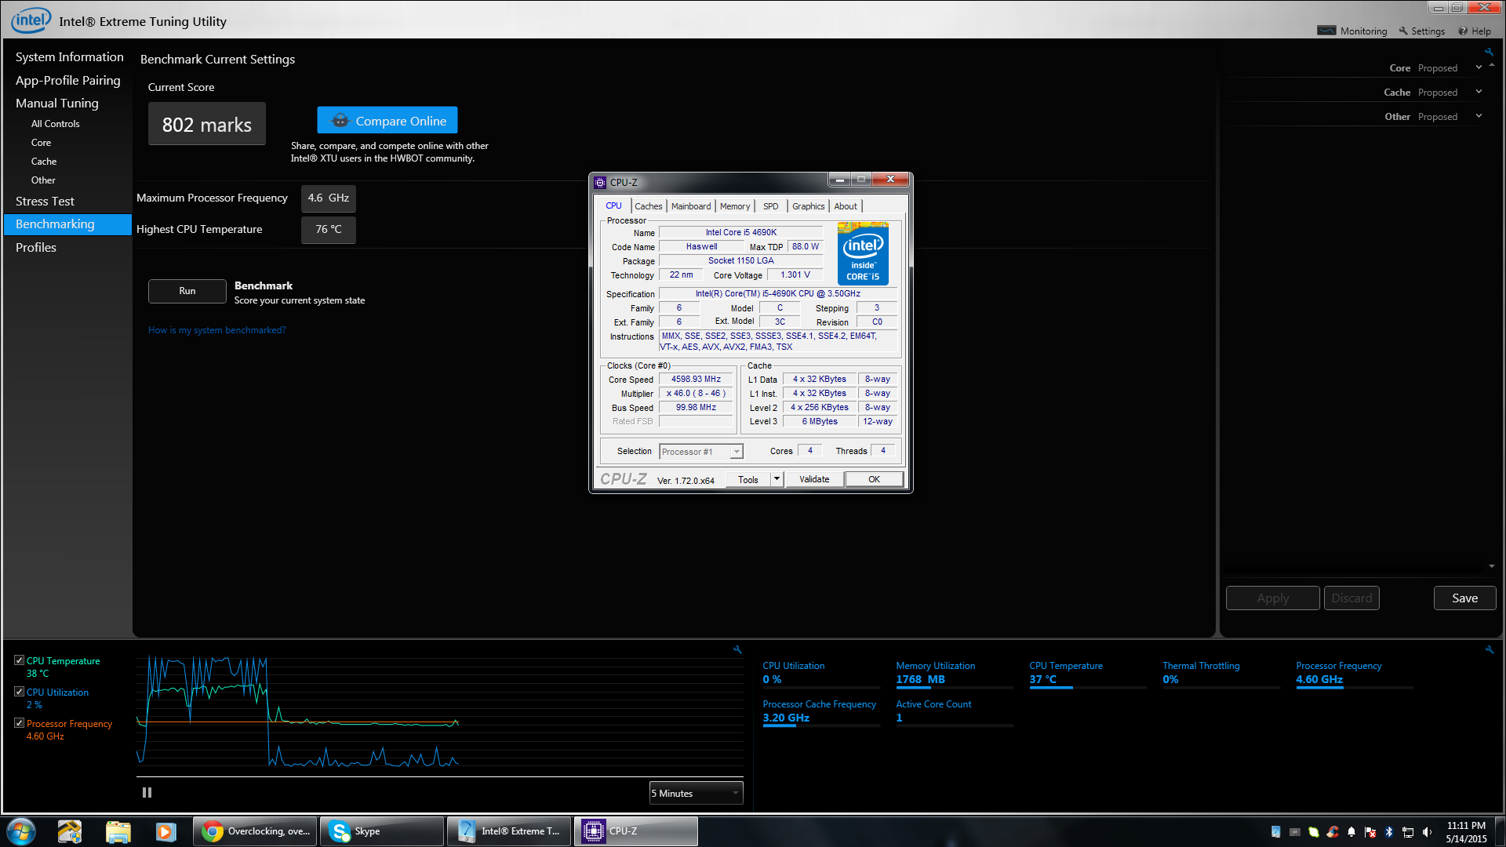Toggle the CPU Utilization graph checkbox

click(x=19, y=692)
